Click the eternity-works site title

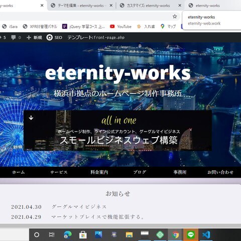coord(118,73)
